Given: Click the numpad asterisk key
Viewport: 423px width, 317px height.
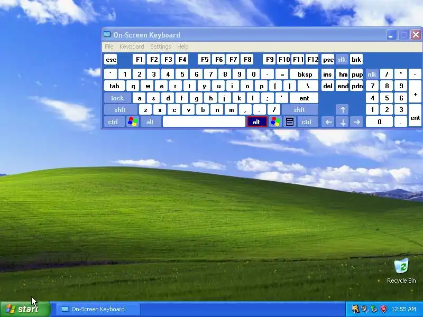Looking at the screenshot, I should tap(401, 74).
